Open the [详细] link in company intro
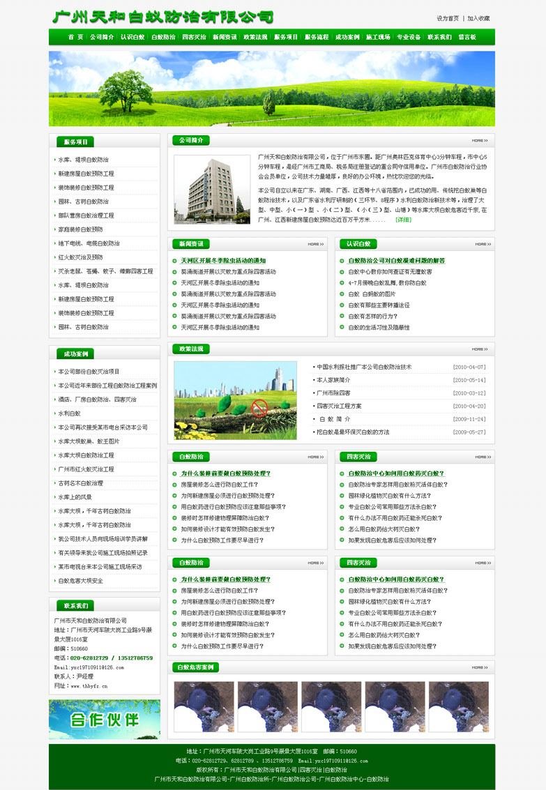The width and height of the screenshot is (546, 790). pos(403,220)
